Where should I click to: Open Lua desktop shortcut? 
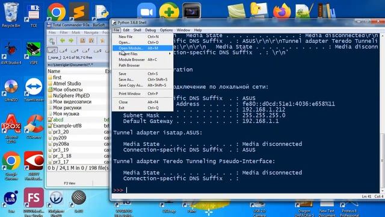pos(11,201)
